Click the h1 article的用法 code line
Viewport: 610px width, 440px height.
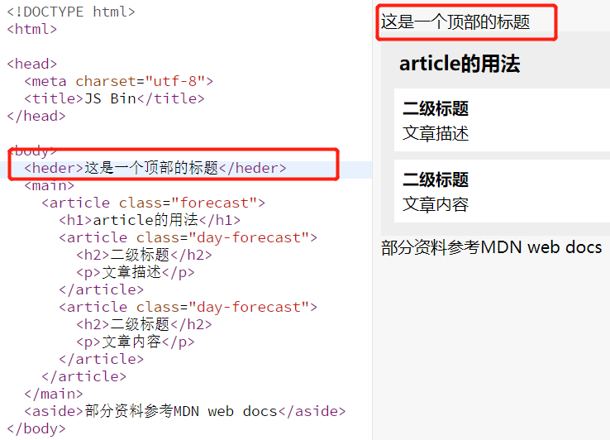point(150,220)
